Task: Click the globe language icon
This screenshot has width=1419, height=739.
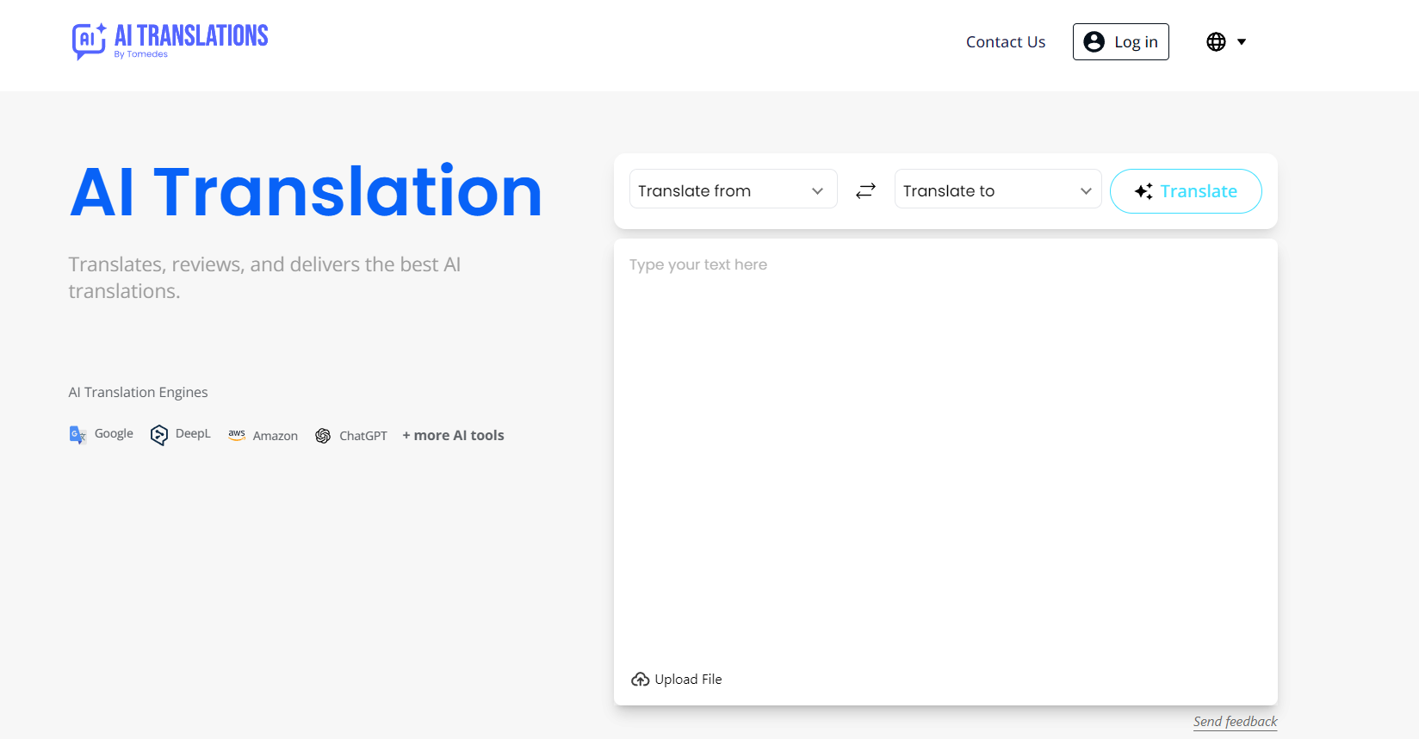Action: pos(1216,41)
